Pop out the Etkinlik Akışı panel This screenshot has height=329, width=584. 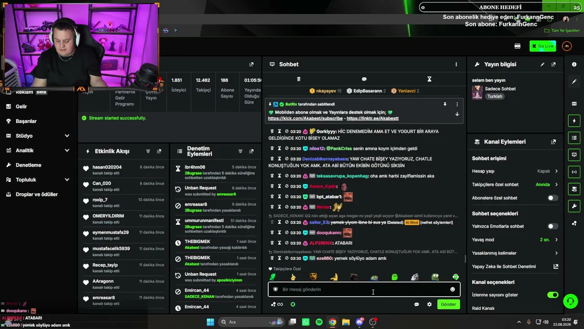coord(159,151)
